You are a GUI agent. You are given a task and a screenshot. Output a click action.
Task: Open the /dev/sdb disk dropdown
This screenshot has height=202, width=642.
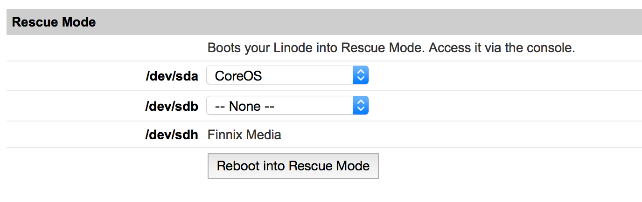coord(287,106)
